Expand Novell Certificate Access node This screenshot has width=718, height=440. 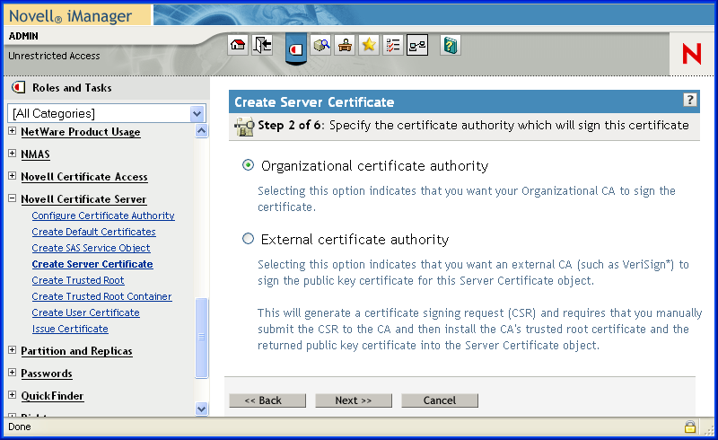[13, 175]
